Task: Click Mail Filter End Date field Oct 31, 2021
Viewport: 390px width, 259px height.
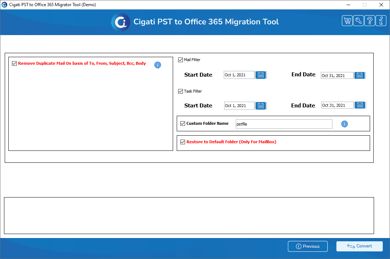Action: point(337,76)
